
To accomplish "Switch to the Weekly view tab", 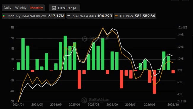I will 21,8.
